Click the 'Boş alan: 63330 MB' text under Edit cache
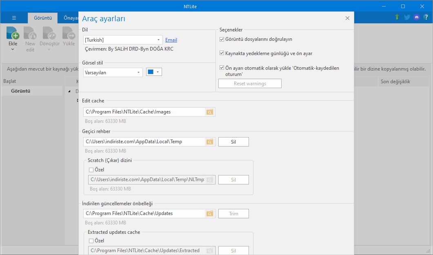 (105, 121)
